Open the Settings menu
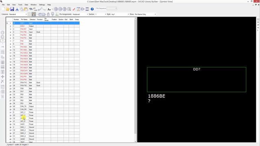The image size is (260, 146). 42,4
